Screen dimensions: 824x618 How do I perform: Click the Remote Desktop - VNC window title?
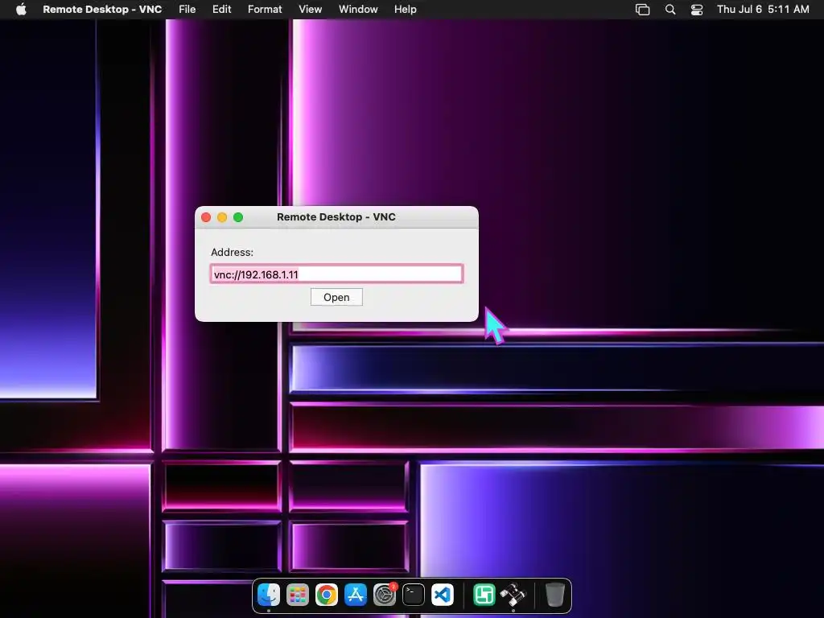point(336,217)
